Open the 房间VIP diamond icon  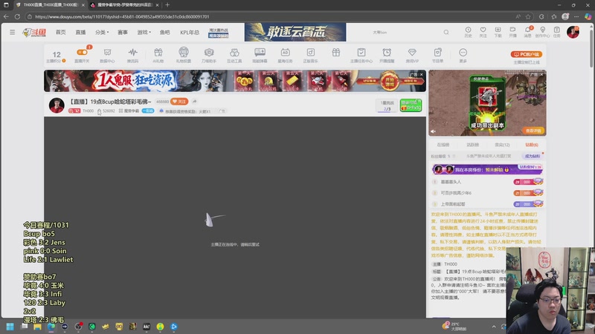tap(412, 55)
